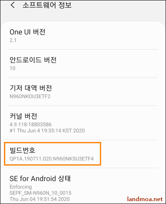Tap kernel version 4.9.118-18803586 text
The height and width of the screenshot is (204, 166).
[31, 124]
